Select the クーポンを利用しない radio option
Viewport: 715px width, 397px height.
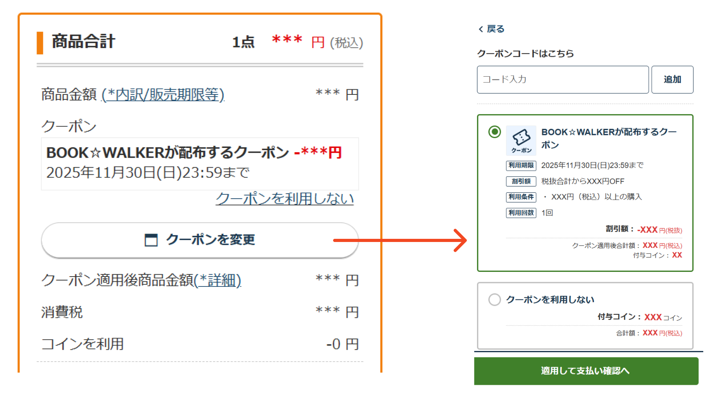494,299
